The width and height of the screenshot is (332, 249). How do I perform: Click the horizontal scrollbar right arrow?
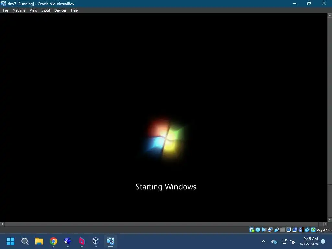click(x=325, y=224)
